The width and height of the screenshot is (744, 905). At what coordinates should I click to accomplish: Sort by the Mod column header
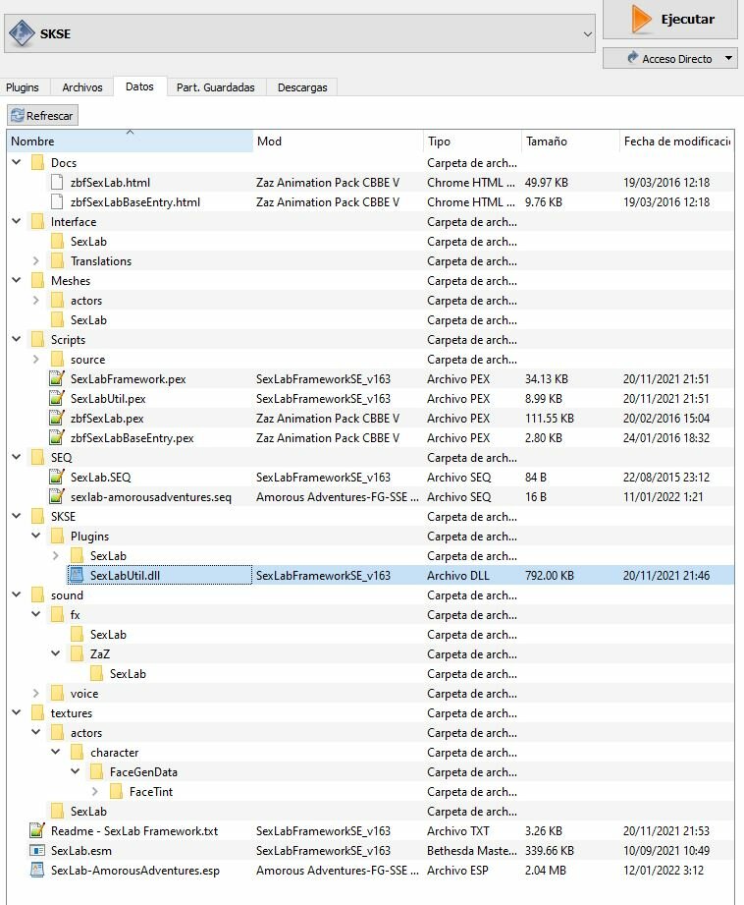(338, 141)
